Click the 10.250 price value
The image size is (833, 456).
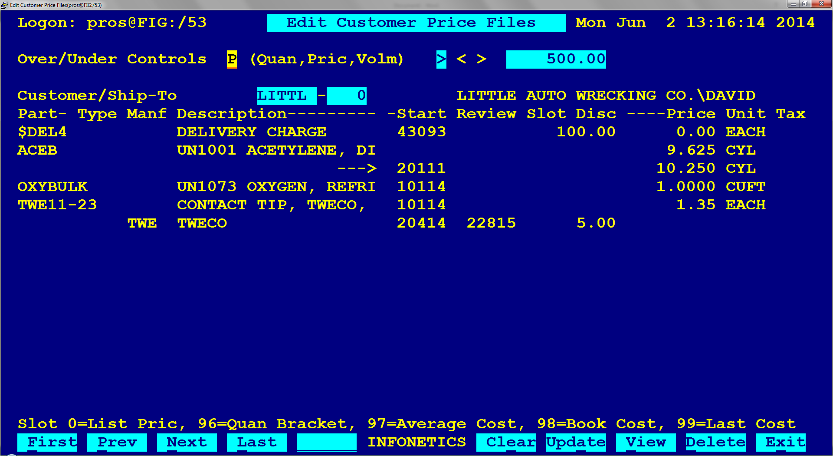click(686, 169)
